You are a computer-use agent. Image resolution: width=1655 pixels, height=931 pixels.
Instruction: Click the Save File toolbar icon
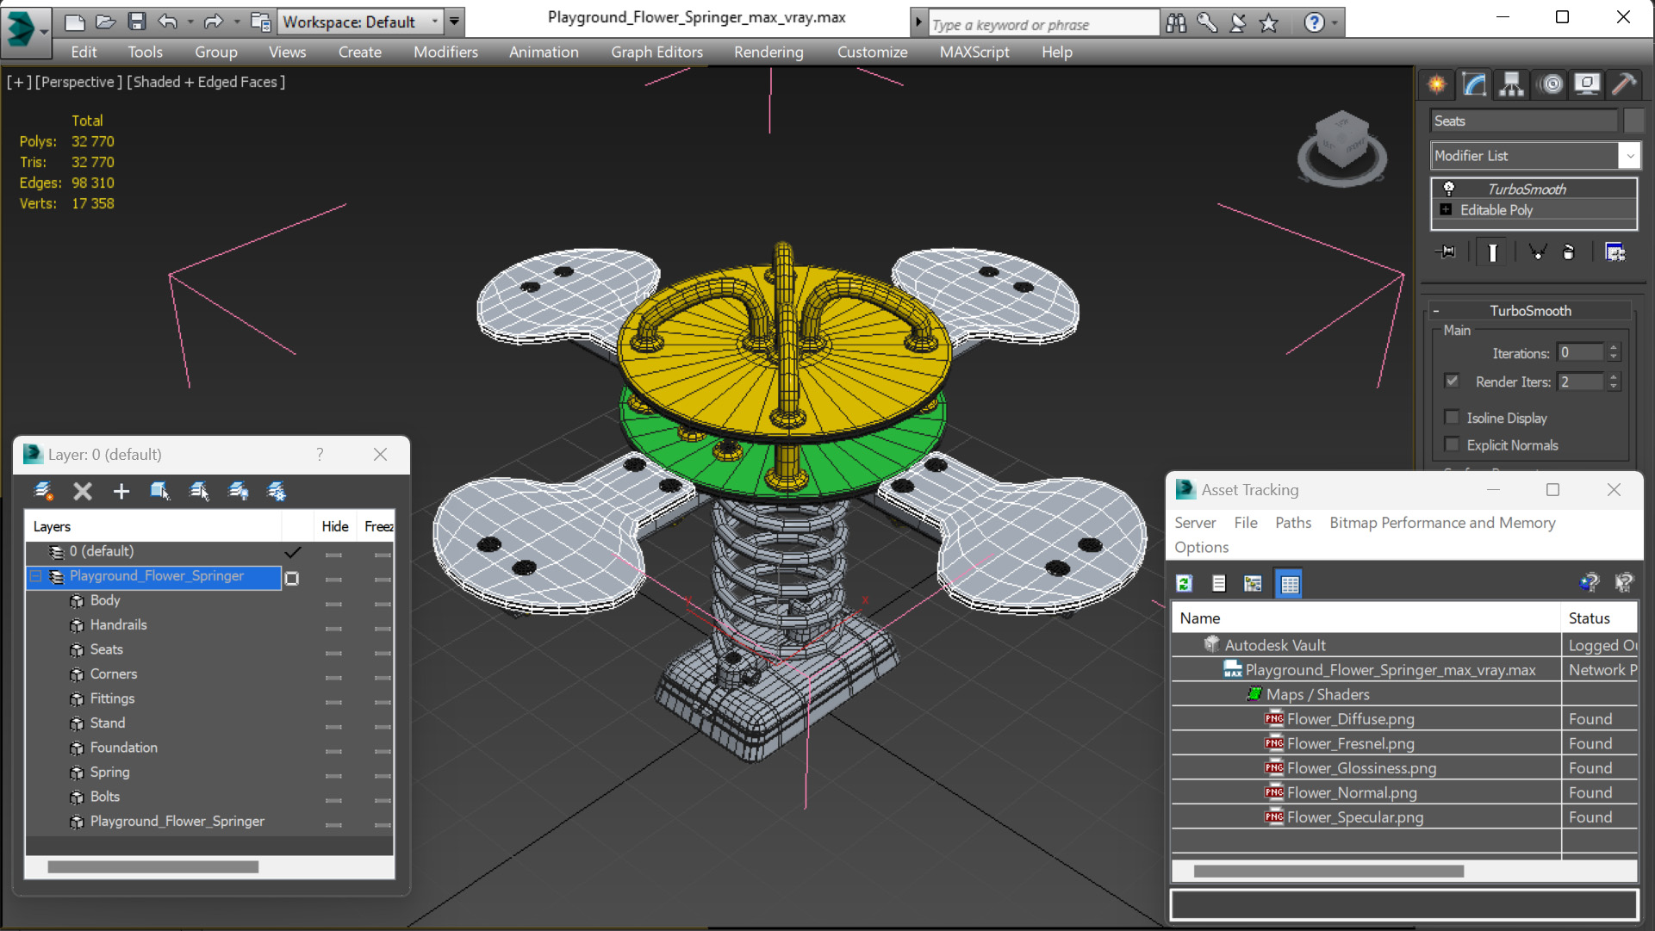pos(137,22)
